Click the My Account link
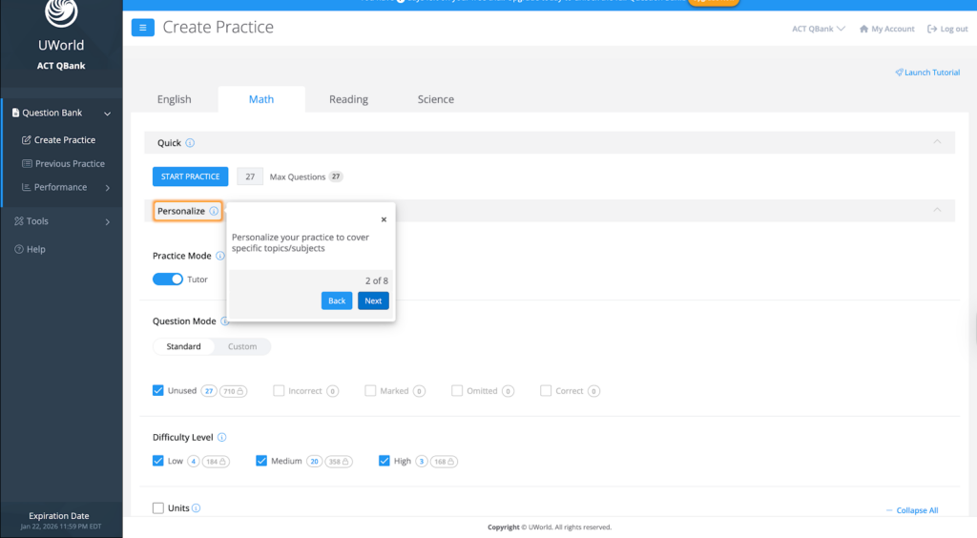Image resolution: width=977 pixels, height=538 pixels. point(886,29)
